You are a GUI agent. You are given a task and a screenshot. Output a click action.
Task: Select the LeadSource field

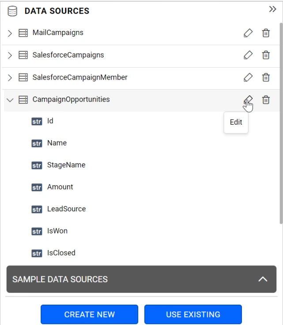coord(66,209)
